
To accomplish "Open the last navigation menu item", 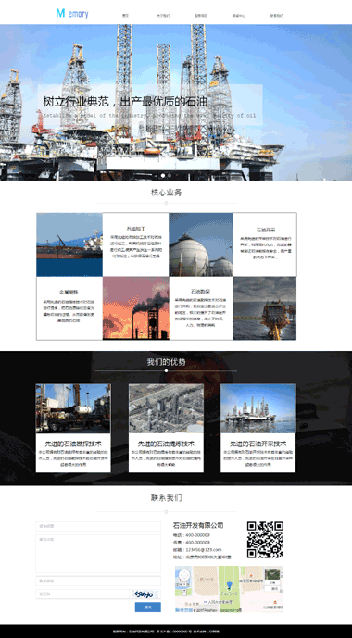I will (277, 16).
